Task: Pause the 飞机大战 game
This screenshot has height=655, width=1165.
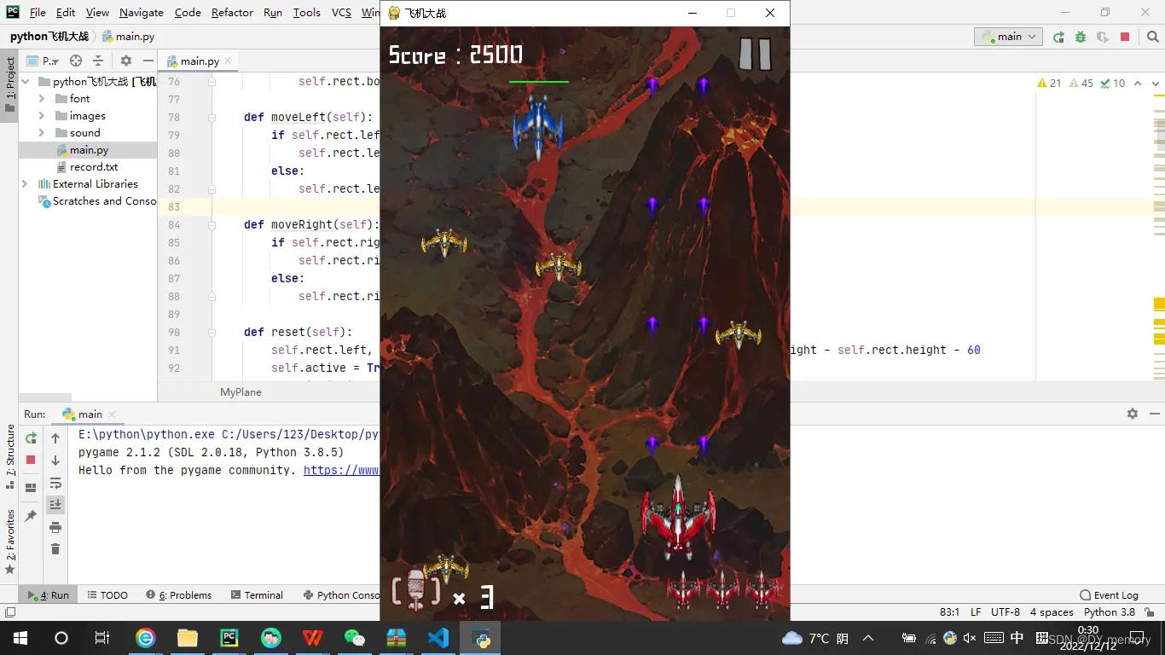Action: coord(756,54)
